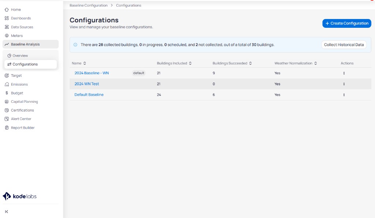375x218 pixels.
Task: Collapse the sidebar with the arrow icon
Action: click(x=7, y=211)
